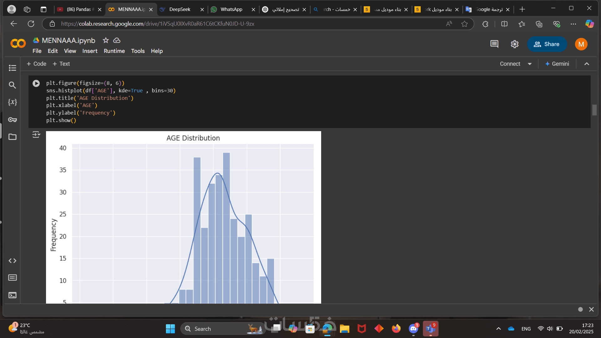Open Colab settings gear
The width and height of the screenshot is (601, 338).
[515, 44]
